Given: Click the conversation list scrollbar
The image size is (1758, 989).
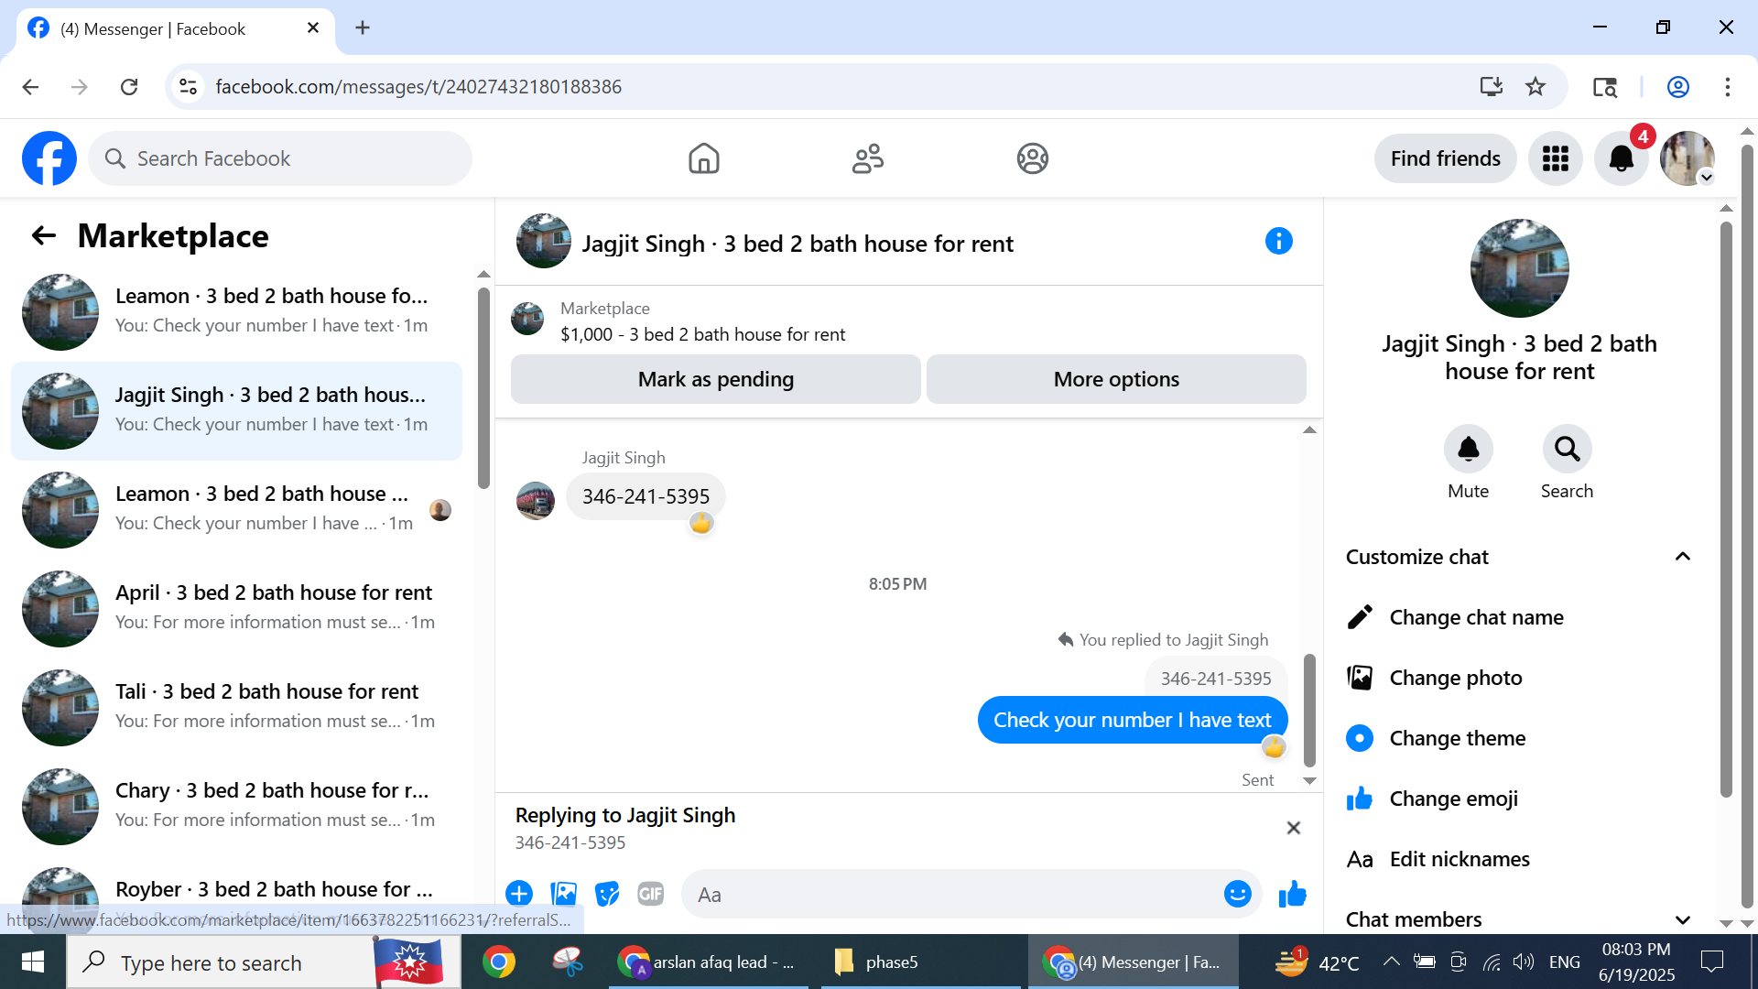Looking at the screenshot, I should coord(483,388).
